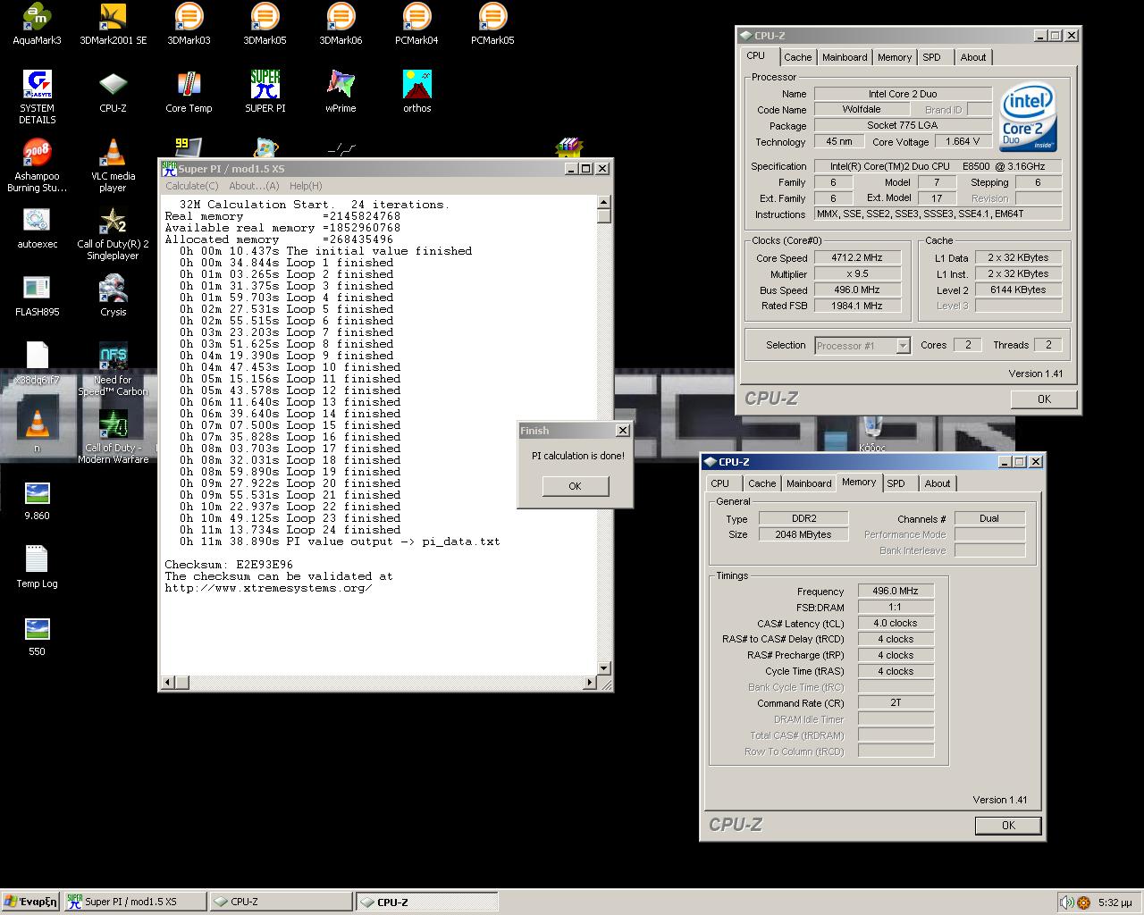Image resolution: width=1144 pixels, height=915 pixels.
Task: Switch to Cache tab in top CPU-Z
Action: (797, 57)
